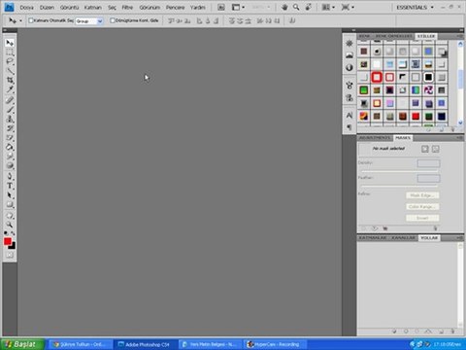
Task: Select the Crop tool
Action: pyautogui.click(x=10, y=80)
